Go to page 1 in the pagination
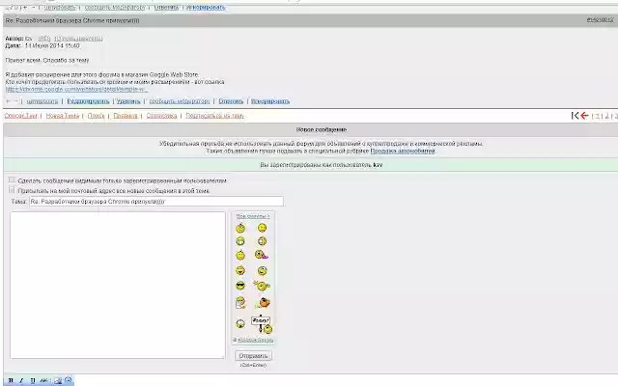Image resolution: width=618 pixels, height=386 pixels. point(598,116)
